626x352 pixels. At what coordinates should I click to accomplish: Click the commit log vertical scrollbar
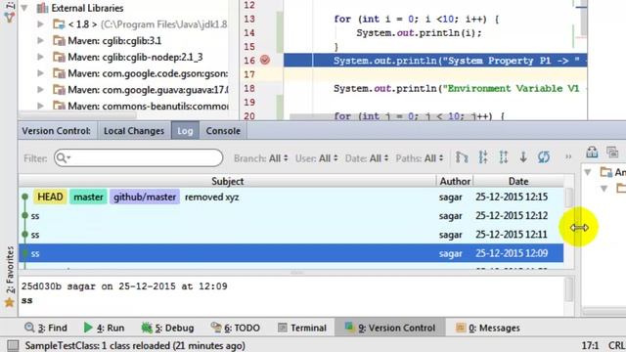(x=568, y=198)
